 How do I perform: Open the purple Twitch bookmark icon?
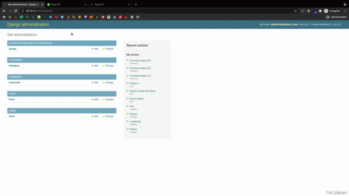pyautogui.click(x=86, y=17)
